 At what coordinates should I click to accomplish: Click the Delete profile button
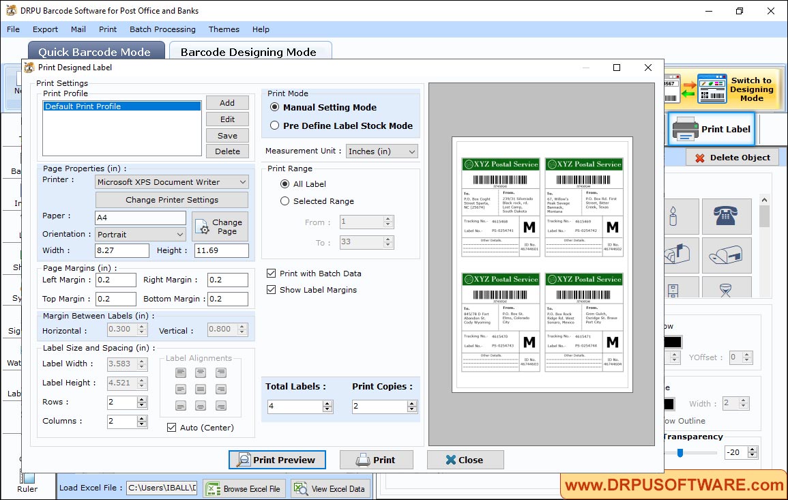click(227, 151)
